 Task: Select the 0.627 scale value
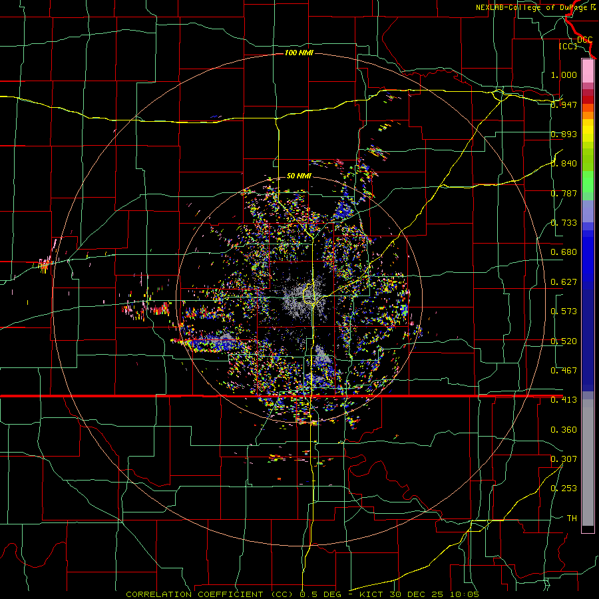(564, 282)
